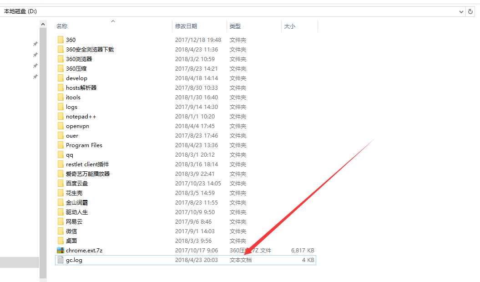The image size is (480, 282).
Task: Select the 360压缩 folder icon
Action: [61, 68]
